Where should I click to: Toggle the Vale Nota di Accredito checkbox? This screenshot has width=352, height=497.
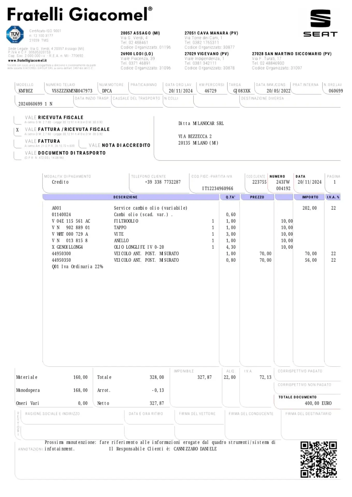(82, 144)
